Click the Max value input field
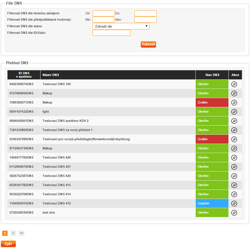This screenshot has height=248, width=250. tap(145, 19)
